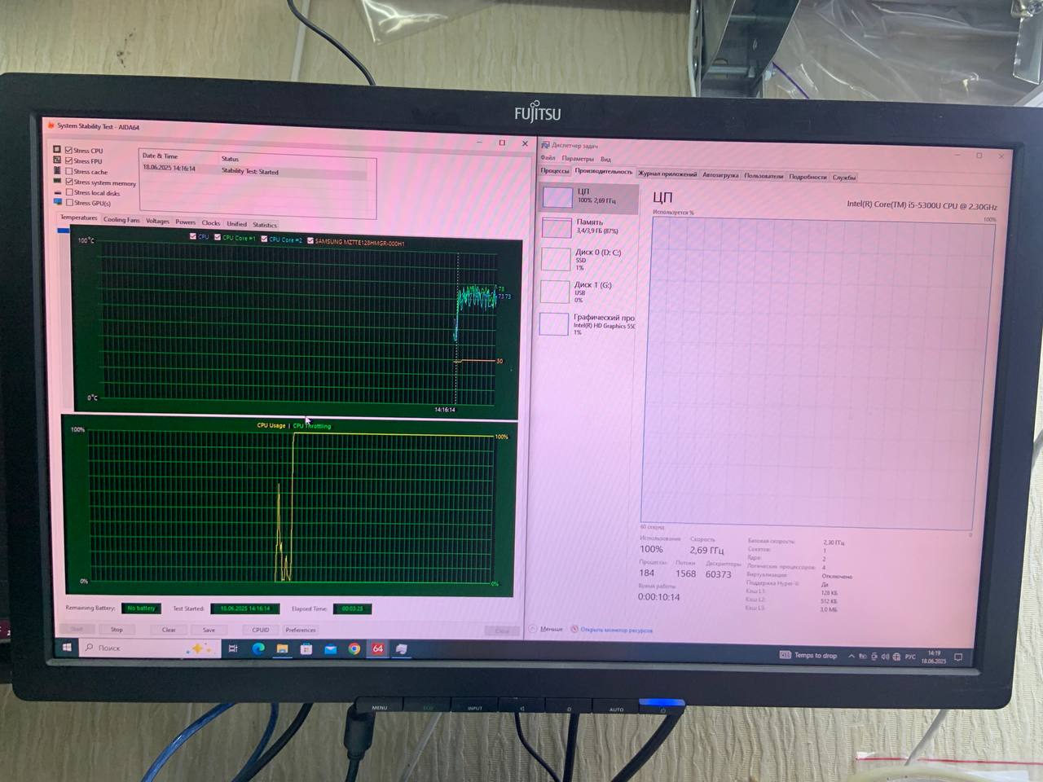Open Microsoft Store from the taskbar
This screenshot has width=1043, height=782.
(306, 649)
